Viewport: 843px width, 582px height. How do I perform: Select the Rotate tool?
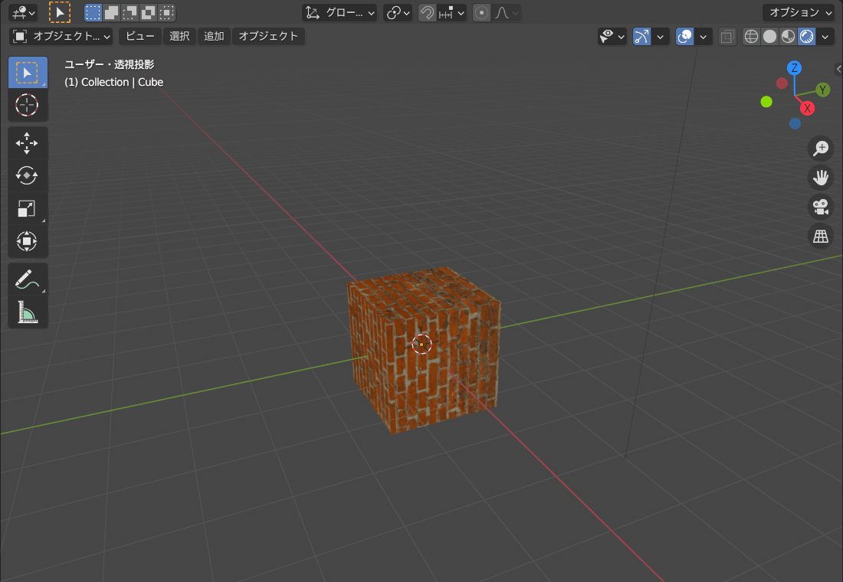pyautogui.click(x=28, y=175)
